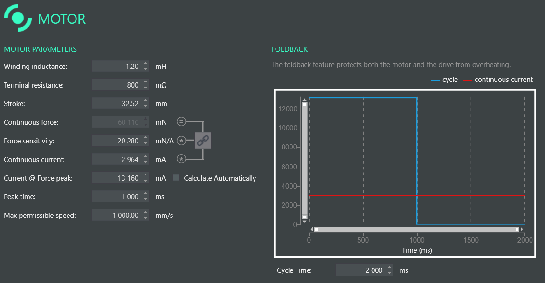Click the chain link icon between force parameters
This screenshot has width=545, height=283.
coord(203,141)
